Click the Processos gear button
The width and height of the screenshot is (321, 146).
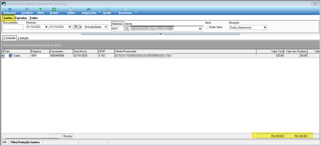click(x=125, y=11)
